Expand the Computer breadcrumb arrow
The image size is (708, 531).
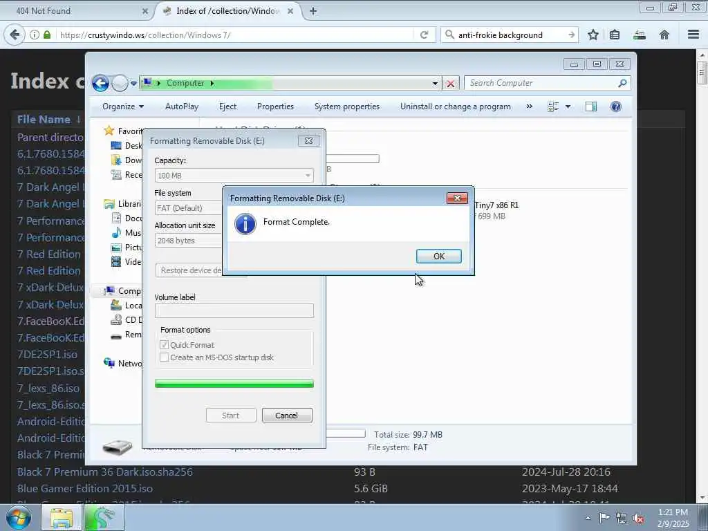(x=212, y=83)
